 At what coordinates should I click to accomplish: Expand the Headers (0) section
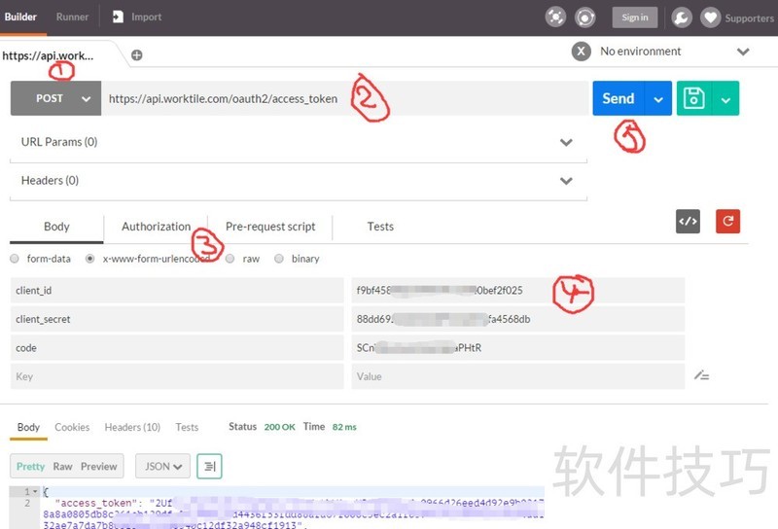566,181
